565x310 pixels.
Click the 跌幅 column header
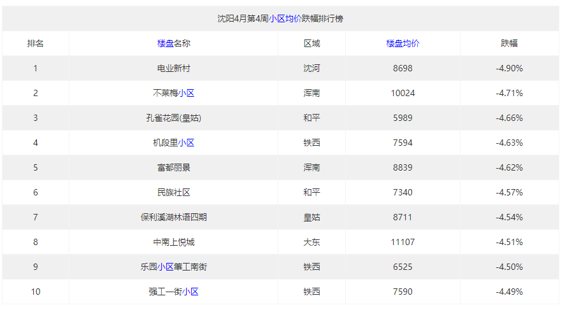509,43
